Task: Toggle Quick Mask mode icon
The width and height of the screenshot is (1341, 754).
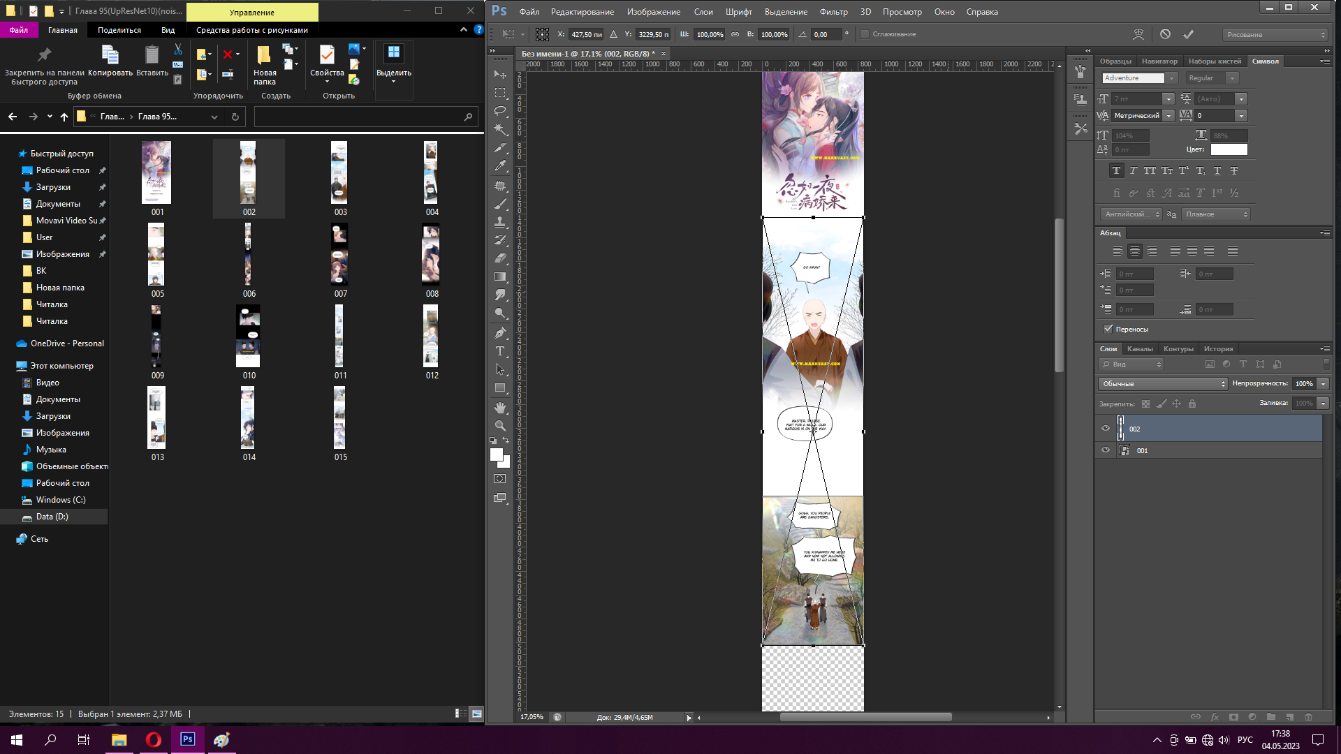Action: coord(500,479)
